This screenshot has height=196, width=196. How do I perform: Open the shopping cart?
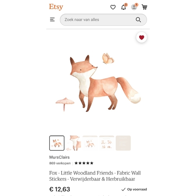[x=144, y=7]
